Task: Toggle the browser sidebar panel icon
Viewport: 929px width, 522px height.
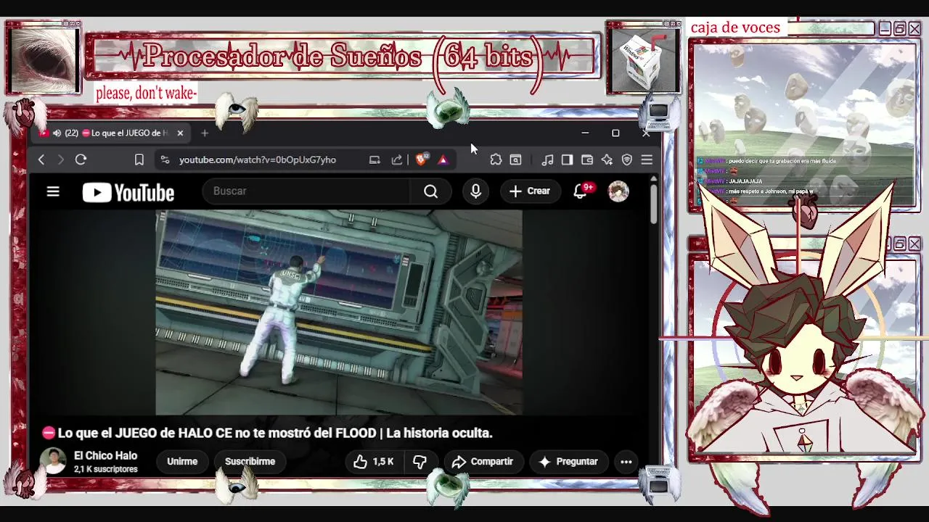Action: pos(568,159)
